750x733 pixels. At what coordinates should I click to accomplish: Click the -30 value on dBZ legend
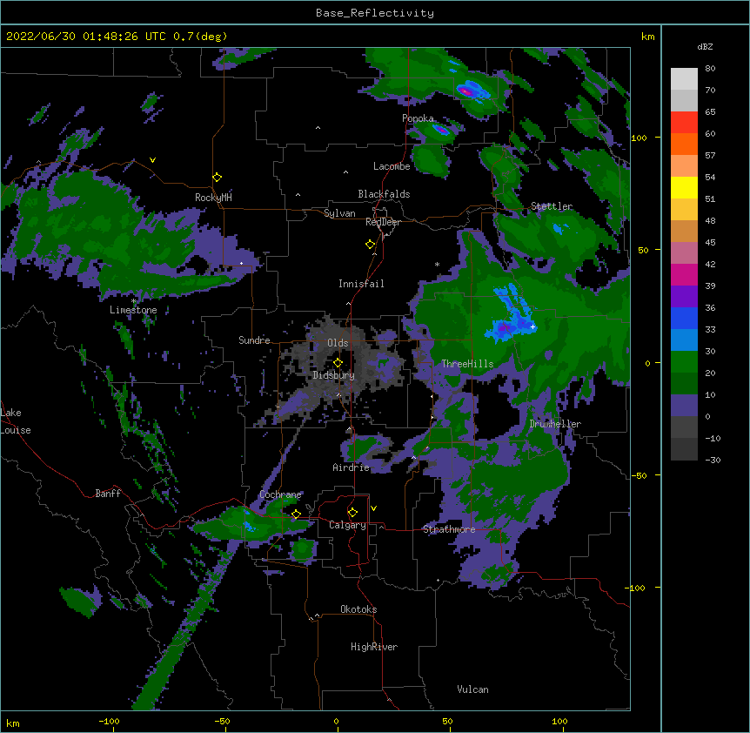(713, 461)
